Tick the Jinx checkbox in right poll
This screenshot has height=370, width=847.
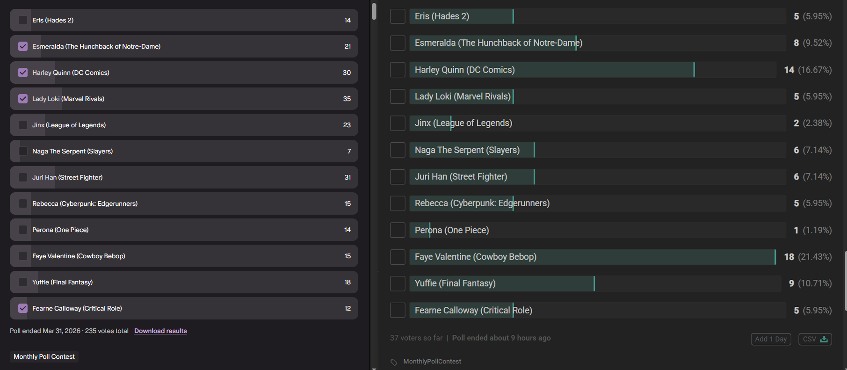398,123
